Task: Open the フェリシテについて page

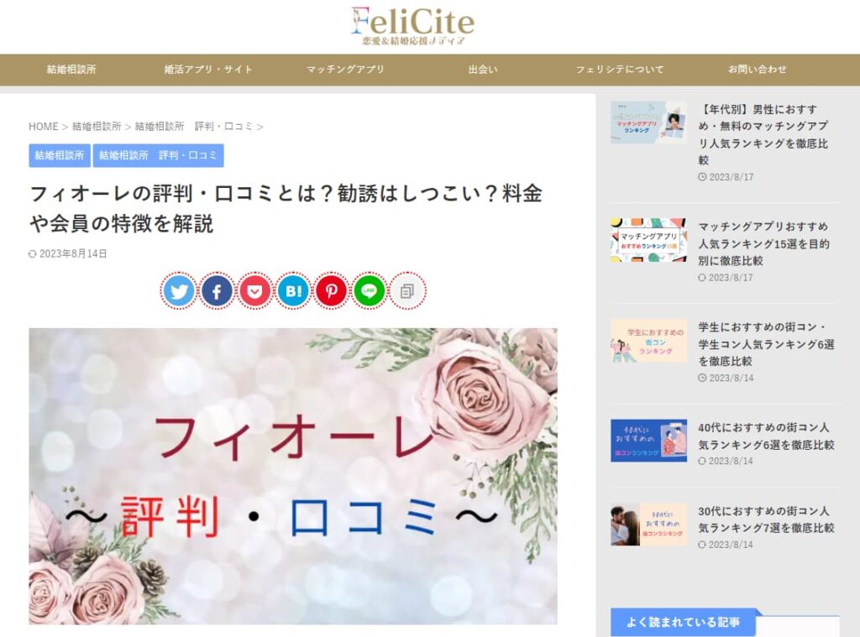Action: (x=620, y=69)
